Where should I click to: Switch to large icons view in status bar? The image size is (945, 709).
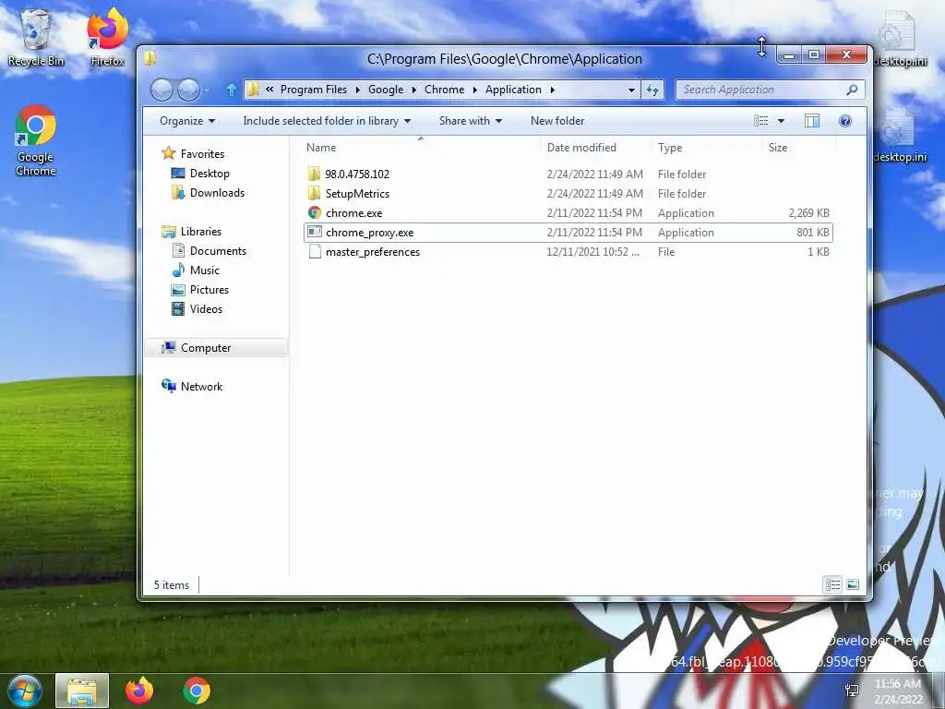[x=853, y=584]
